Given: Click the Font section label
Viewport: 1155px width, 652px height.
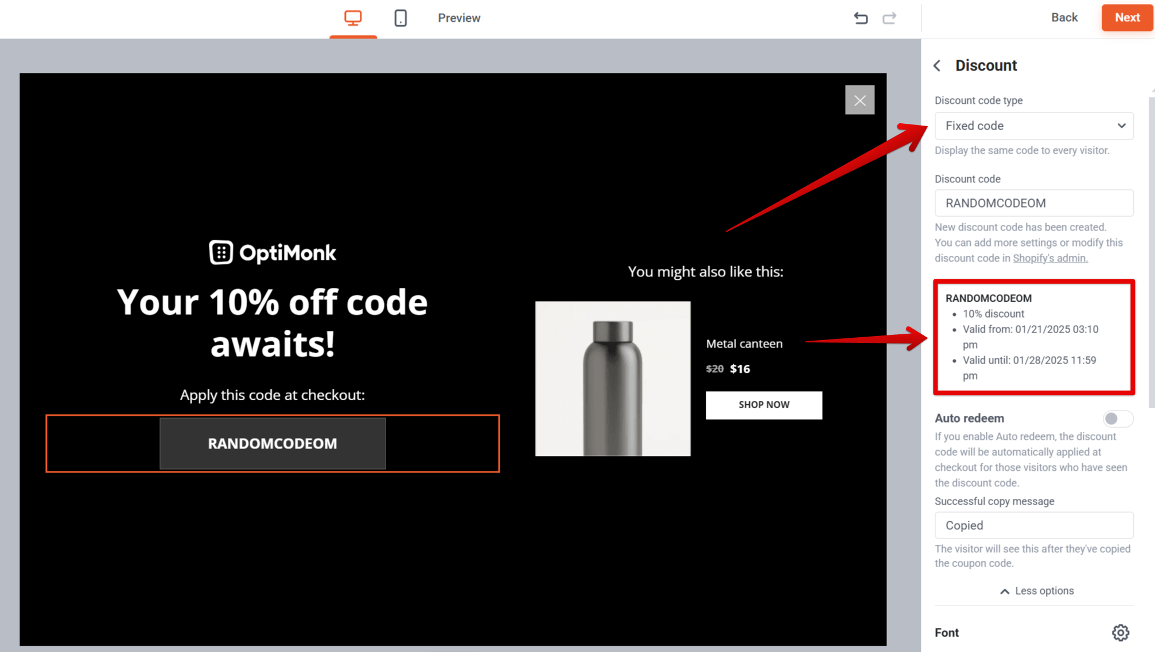Looking at the screenshot, I should pyautogui.click(x=947, y=633).
